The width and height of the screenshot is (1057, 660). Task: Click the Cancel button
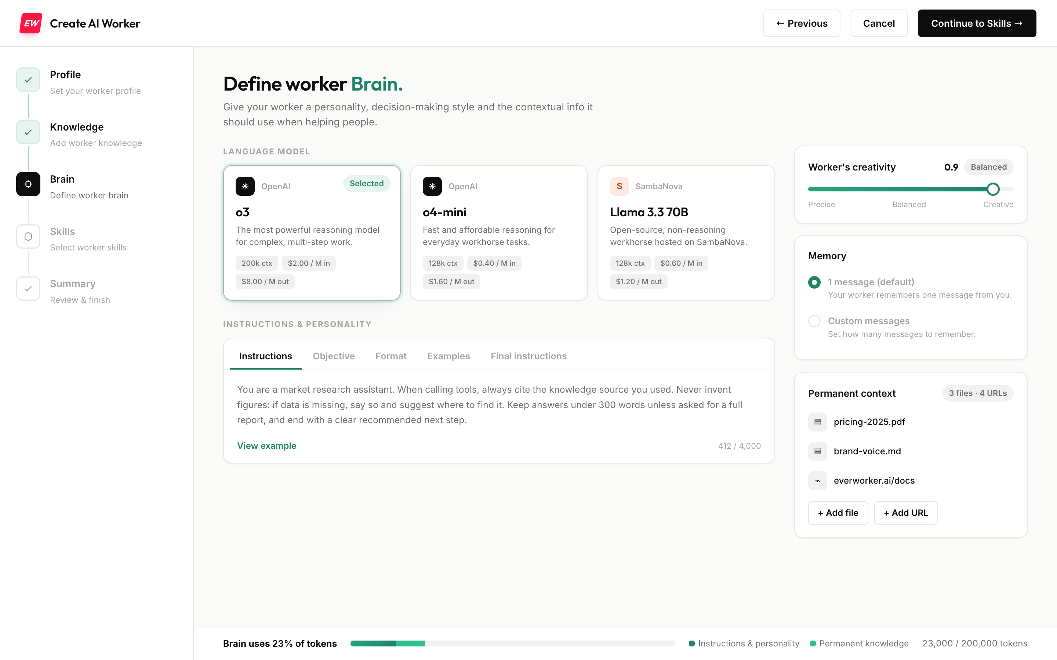[x=879, y=23]
